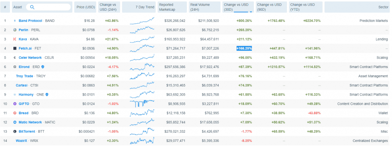This screenshot has height=146, width=392.
Task: Click the +1763.48% 90D value
Action: pyautogui.click(x=276, y=21)
